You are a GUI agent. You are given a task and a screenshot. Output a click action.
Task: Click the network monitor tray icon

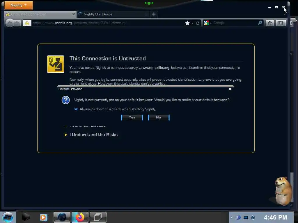[x=246, y=217]
